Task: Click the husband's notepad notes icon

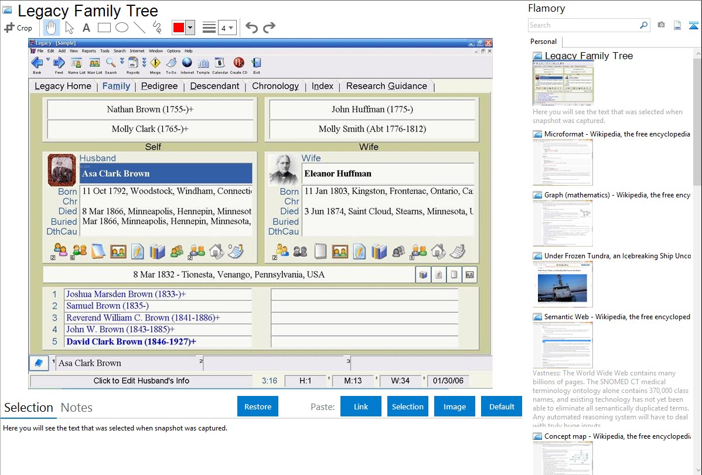Action: tap(98, 251)
